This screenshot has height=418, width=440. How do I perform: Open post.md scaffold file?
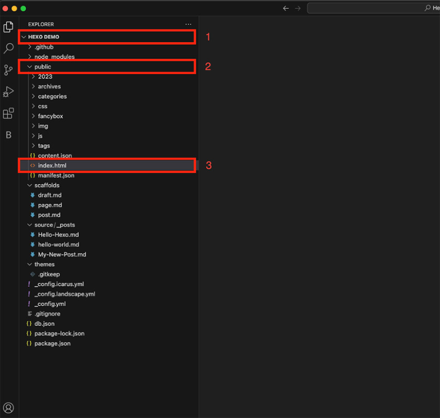coord(109,215)
